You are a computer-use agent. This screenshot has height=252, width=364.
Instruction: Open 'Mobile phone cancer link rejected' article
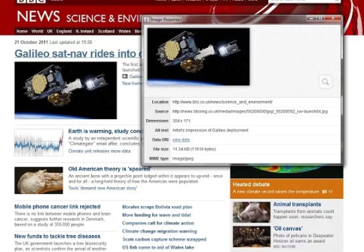point(58,207)
